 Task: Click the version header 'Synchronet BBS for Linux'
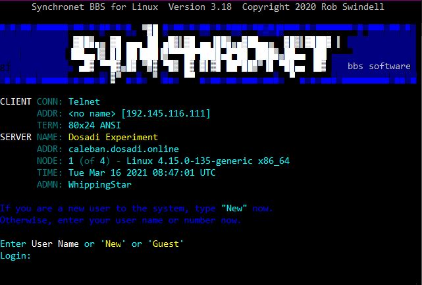click(95, 7)
